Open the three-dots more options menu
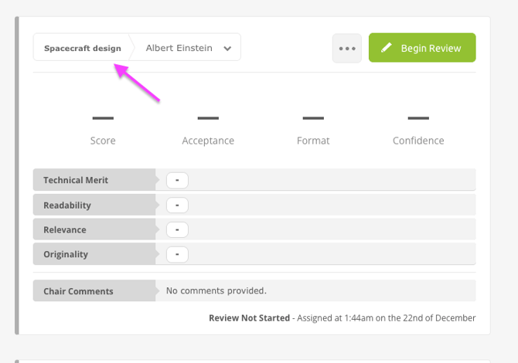Screen dimensions: 518x363 (x=347, y=48)
